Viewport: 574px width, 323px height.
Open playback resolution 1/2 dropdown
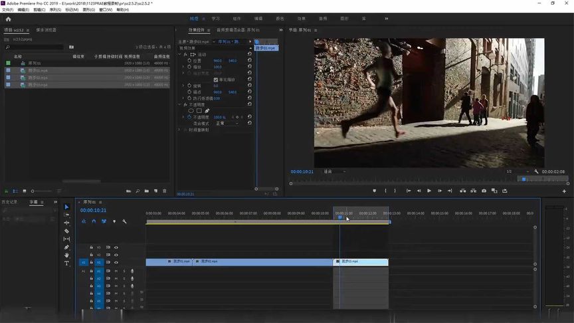point(518,171)
